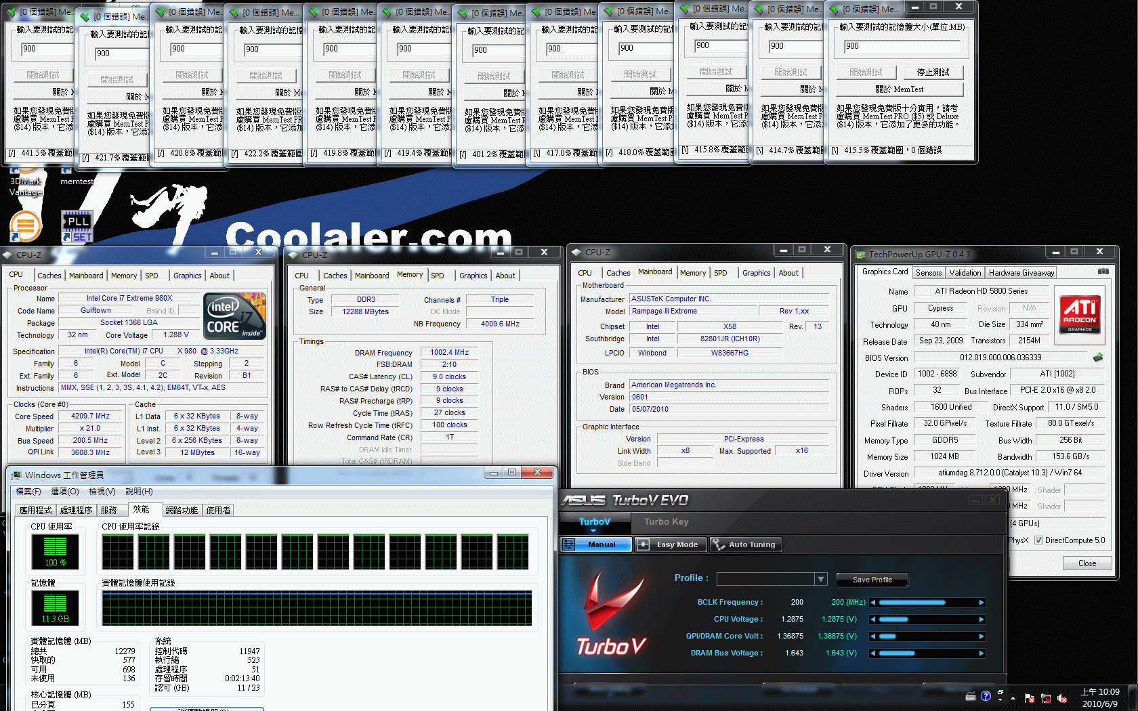
Task: Click memory size field in frontmost MemTest
Action: pos(902,46)
